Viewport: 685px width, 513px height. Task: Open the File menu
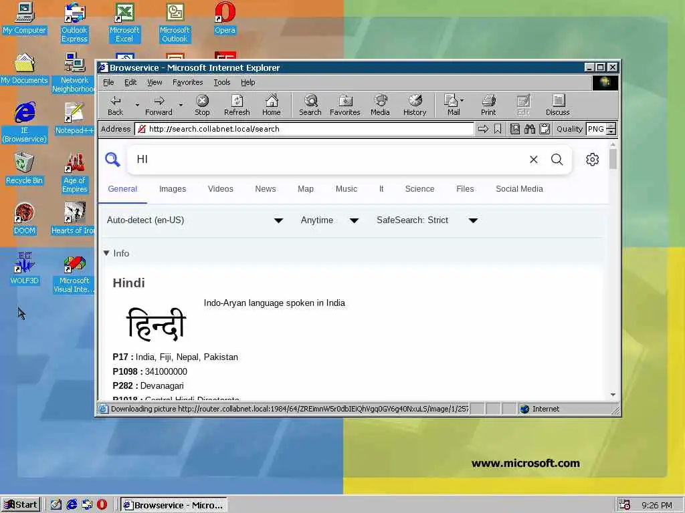(x=108, y=82)
